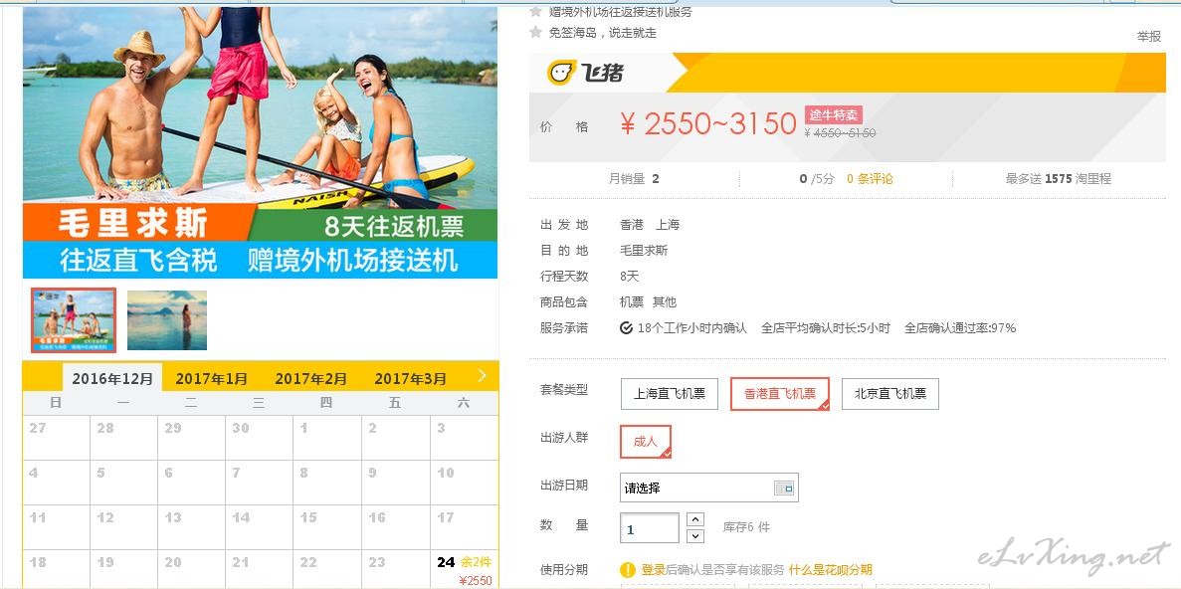Click the Fliggy pig logo icon
1181x589 pixels.
point(561,73)
